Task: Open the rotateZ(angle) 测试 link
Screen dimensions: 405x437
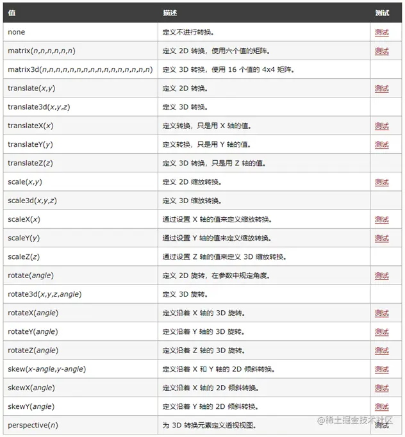Action: [382, 350]
